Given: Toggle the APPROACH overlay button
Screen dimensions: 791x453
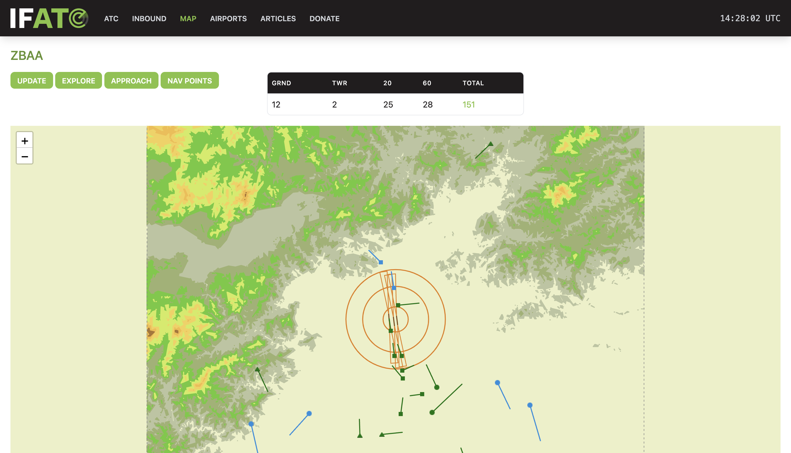Looking at the screenshot, I should pyautogui.click(x=131, y=81).
